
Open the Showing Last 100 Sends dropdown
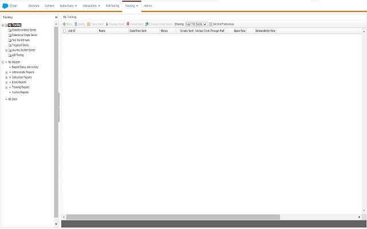[x=196, y=24]
